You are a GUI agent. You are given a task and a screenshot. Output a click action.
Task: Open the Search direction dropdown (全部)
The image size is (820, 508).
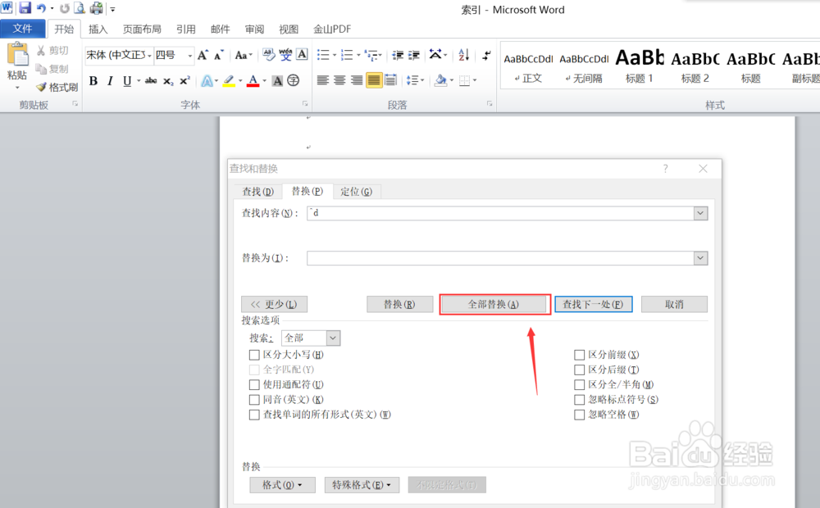point(333,338)
